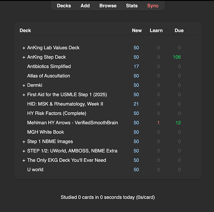Expand The Only EKG Deck You'll Ever Need
The image size is (214, 212).
[x=24, y=161]
